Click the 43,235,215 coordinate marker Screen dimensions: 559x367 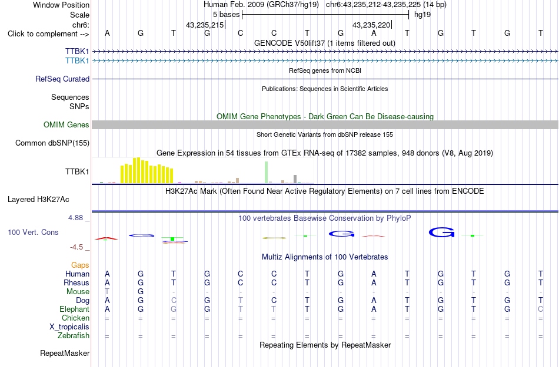click(x=205, y=25)
